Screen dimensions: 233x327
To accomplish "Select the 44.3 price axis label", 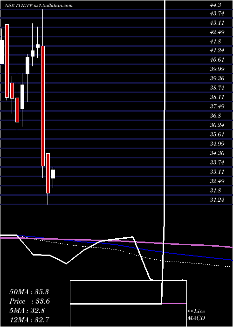I will coord(215,6).
